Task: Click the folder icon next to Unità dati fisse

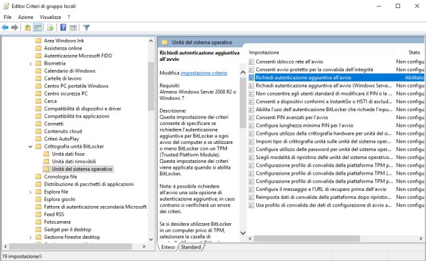Action: pyautogui.click(x=47, y=154)
